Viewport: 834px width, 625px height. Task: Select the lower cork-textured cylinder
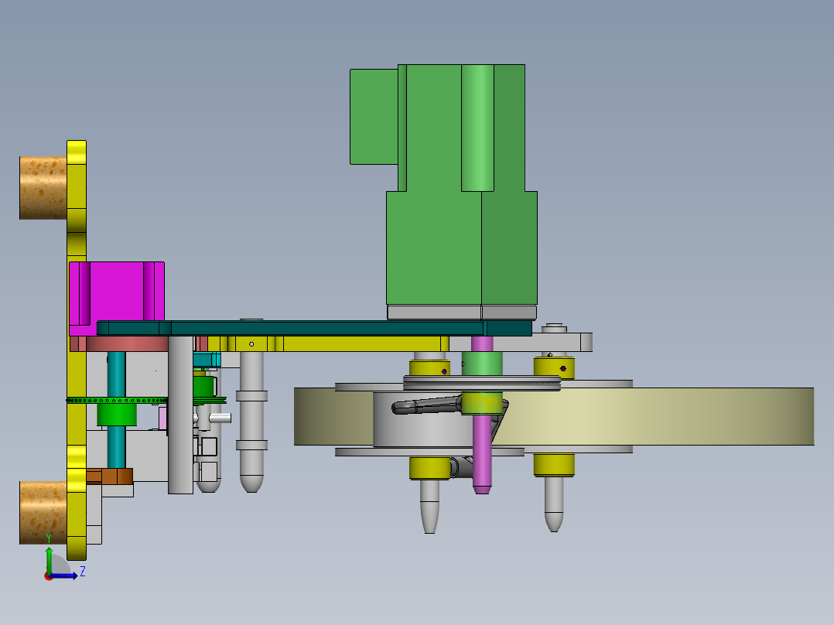coord(43,512)
